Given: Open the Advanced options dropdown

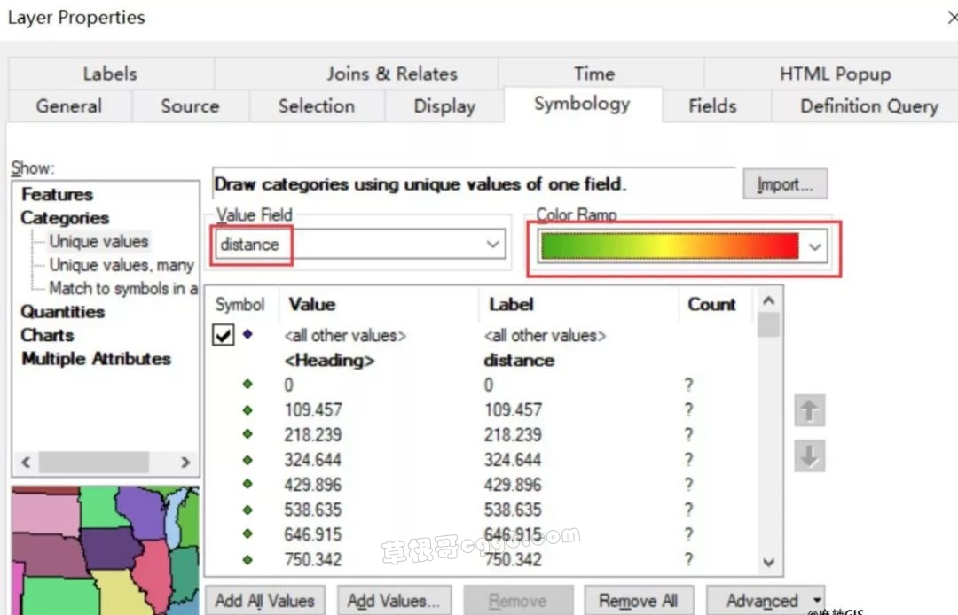Looking at the screenshot, I should pos(815,600).
